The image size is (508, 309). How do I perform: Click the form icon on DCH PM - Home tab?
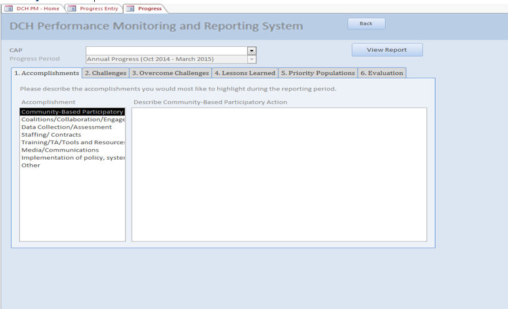pyautogui.click(x=9, y=8)
